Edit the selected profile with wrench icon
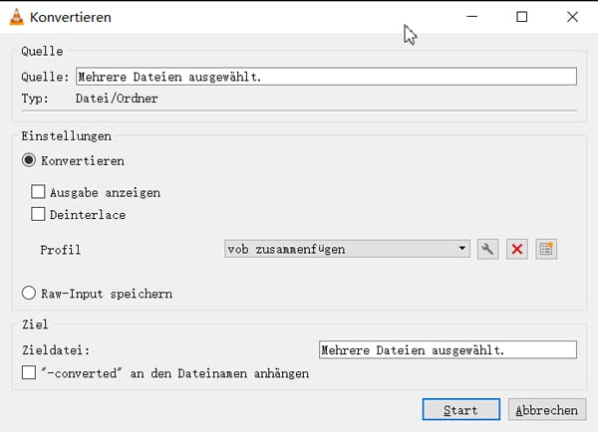The height and width of the screenshot is (432, 598). coord(487,249)
